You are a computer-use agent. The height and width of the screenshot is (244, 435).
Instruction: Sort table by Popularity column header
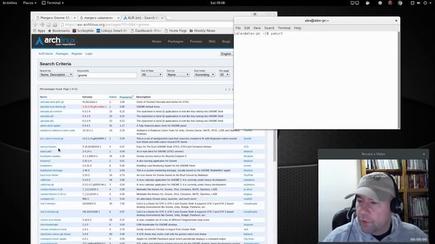pyautogui.click(x=126, y=97)
